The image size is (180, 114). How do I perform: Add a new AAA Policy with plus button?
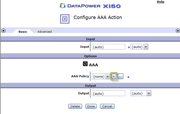tap(114, 76)
